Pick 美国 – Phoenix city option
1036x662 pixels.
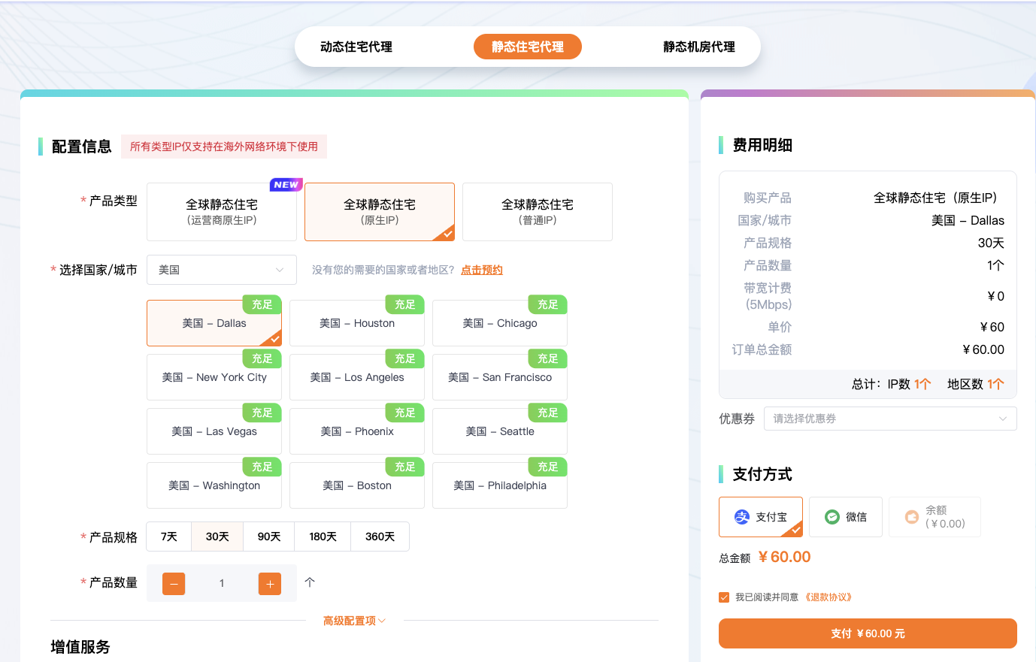[357, 431]
